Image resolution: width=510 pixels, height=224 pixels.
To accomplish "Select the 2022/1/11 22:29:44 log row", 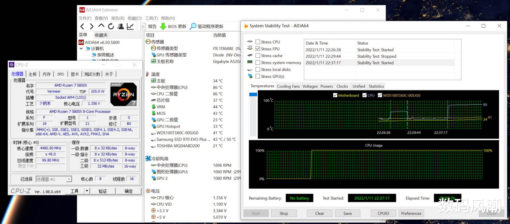I will 379,56.
